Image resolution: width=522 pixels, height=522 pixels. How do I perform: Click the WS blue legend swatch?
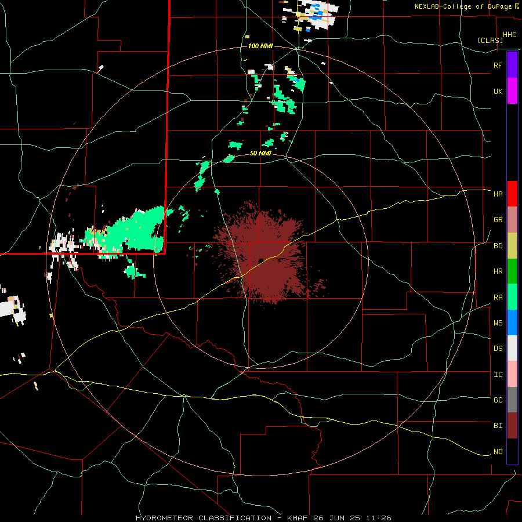(x=512, y=322)
